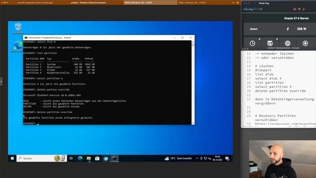
Task: Click editor line 15 'diskpart'
Action: 263,70
